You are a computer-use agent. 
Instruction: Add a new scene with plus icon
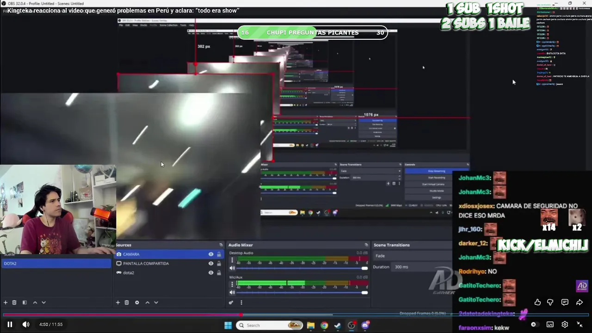pos(6,302)
